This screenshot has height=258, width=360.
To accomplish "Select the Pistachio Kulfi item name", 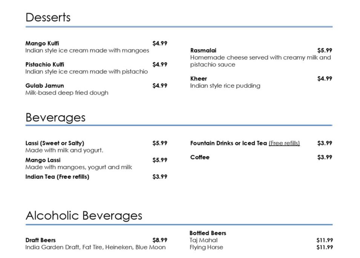I will point(45,64).
